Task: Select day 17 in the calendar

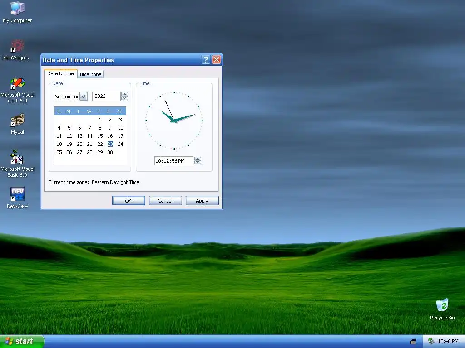Action: click(x=120, y=136)
